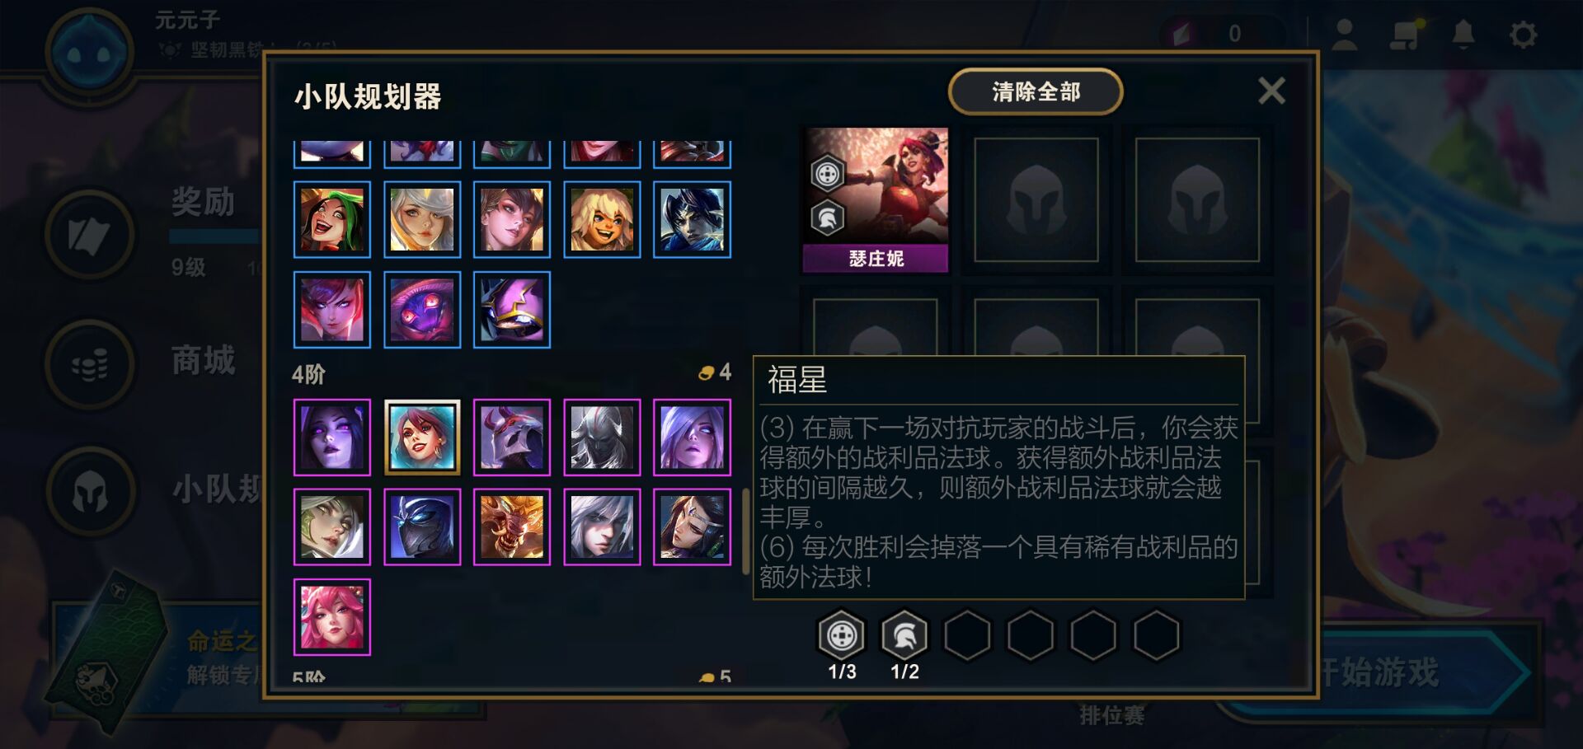The image size is (1583, 749).
Task: Choose the purple hooded glowing-eyes champion
Action: click(x=422, y=310)
